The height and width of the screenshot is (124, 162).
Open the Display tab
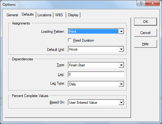[73, 15]
